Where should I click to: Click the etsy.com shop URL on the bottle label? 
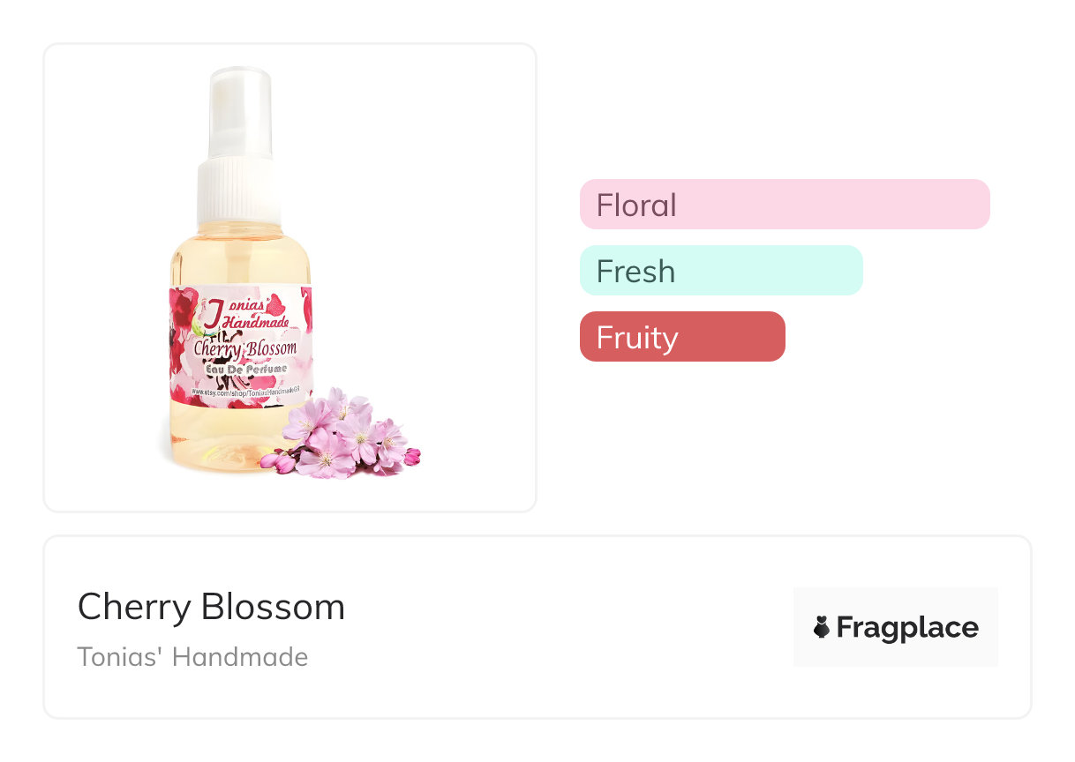[244, 392]
